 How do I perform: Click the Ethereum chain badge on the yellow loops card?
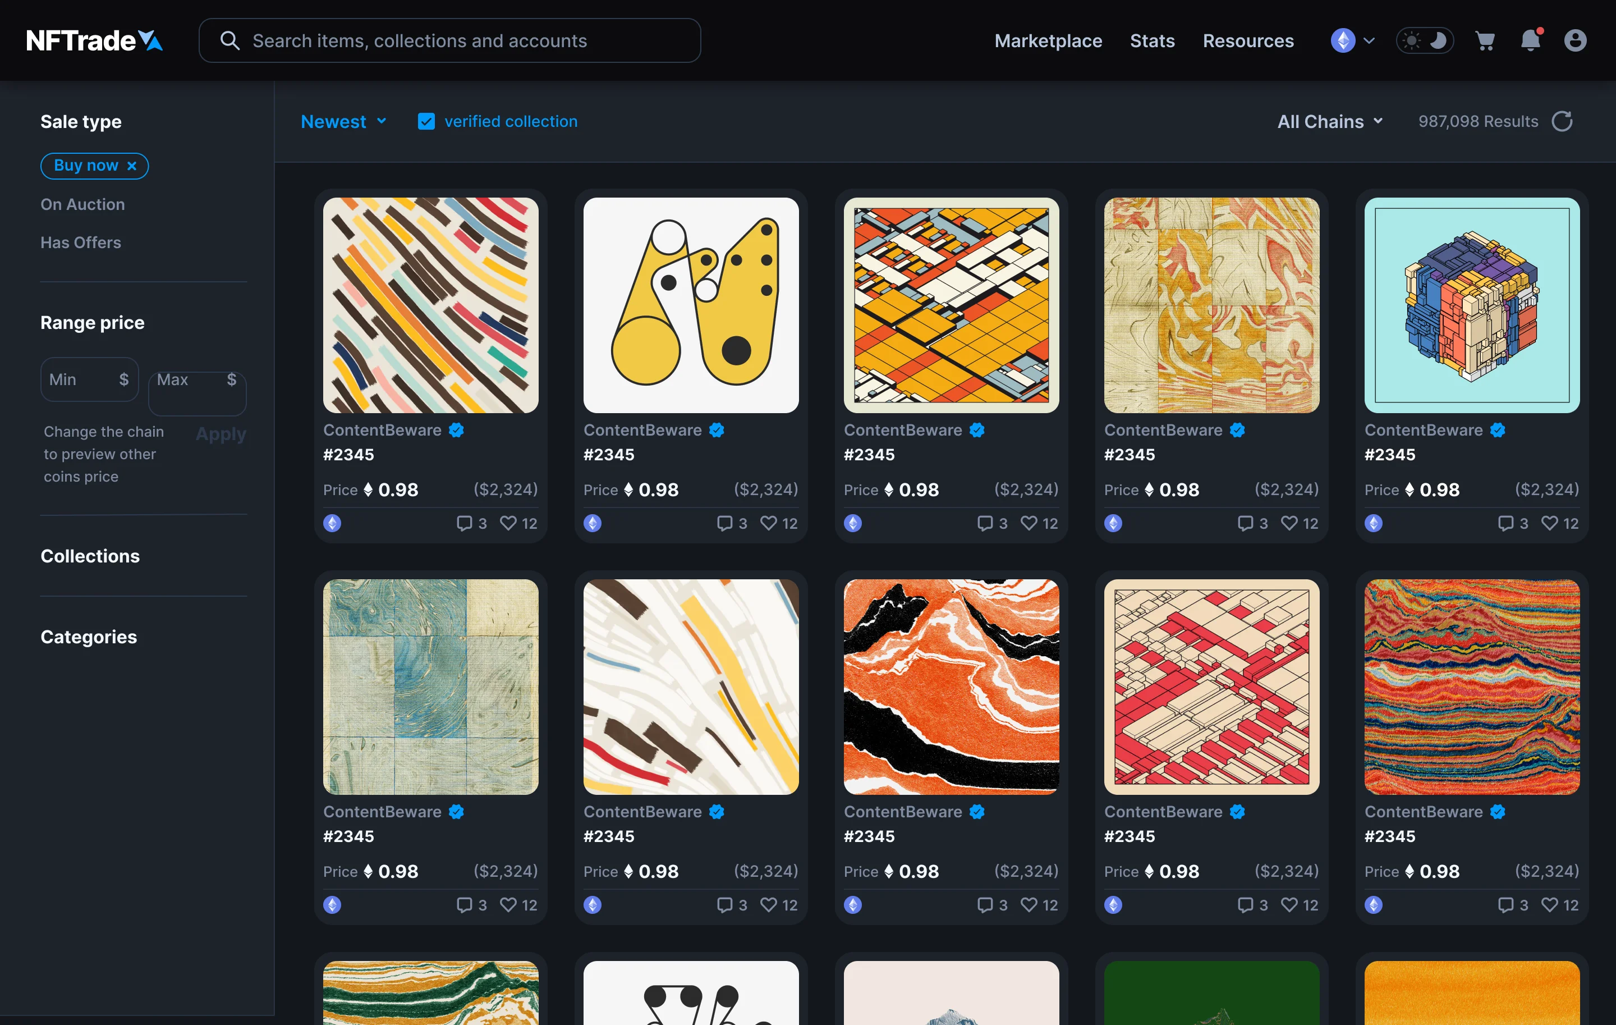[593, 523]
